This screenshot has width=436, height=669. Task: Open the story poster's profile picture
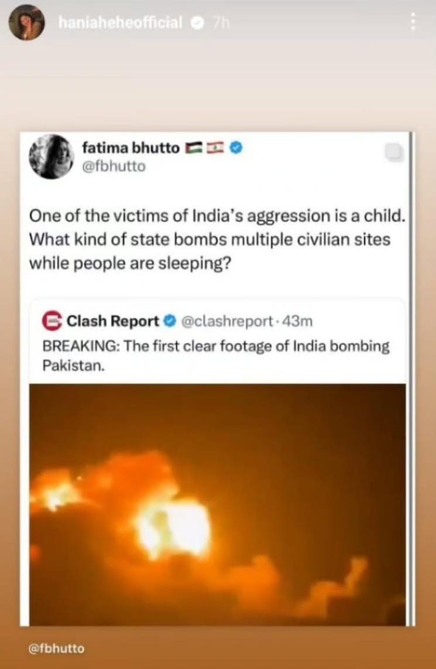[26, 23]
